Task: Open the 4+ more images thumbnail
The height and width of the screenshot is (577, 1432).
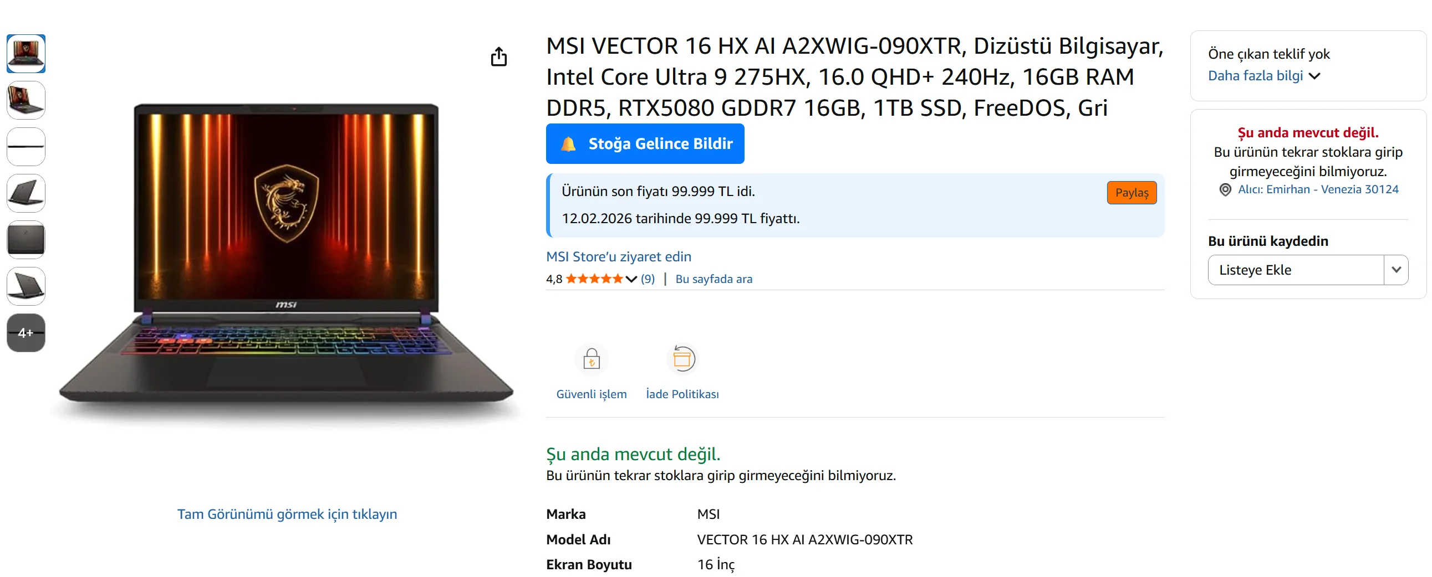Action: pos(26,333)
